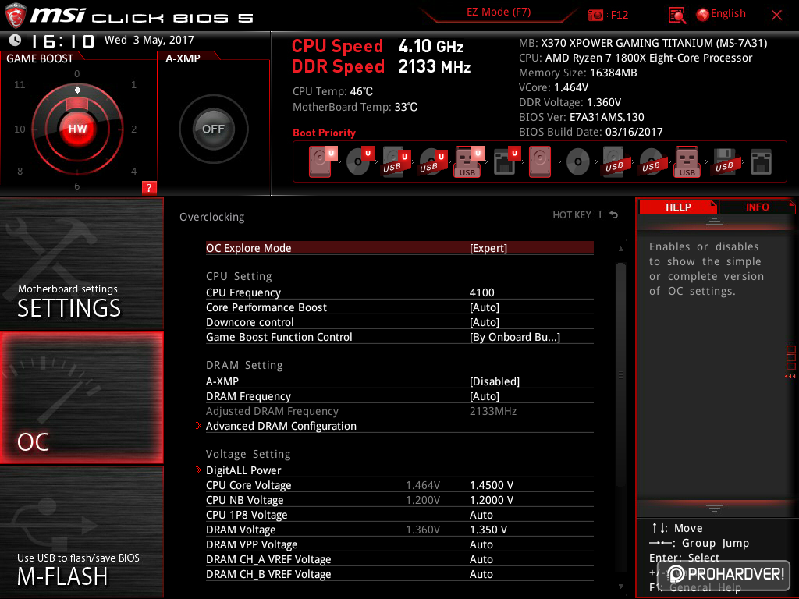Close Click BIOS 5 with the red X

tap(776, 15)
